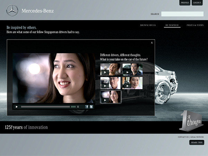Play the main video
The width and height of the screenshot is (208, 156).
click(x=17, y=107)
